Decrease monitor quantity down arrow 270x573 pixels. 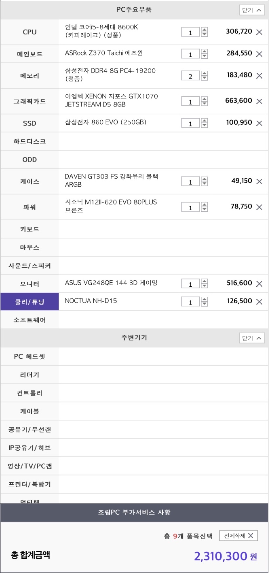coord(204,286)
